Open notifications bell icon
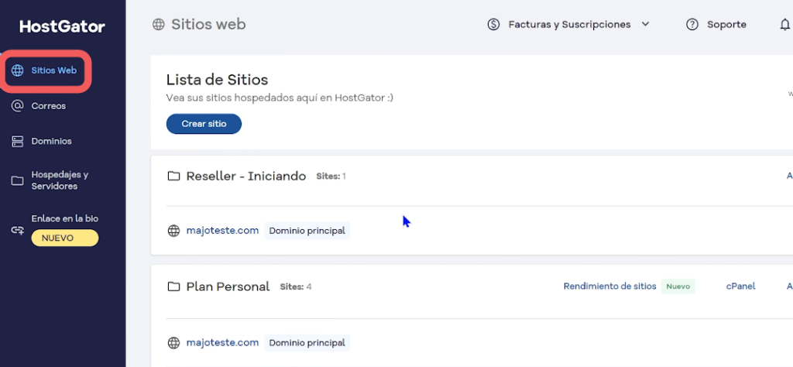 click(785, 24)
